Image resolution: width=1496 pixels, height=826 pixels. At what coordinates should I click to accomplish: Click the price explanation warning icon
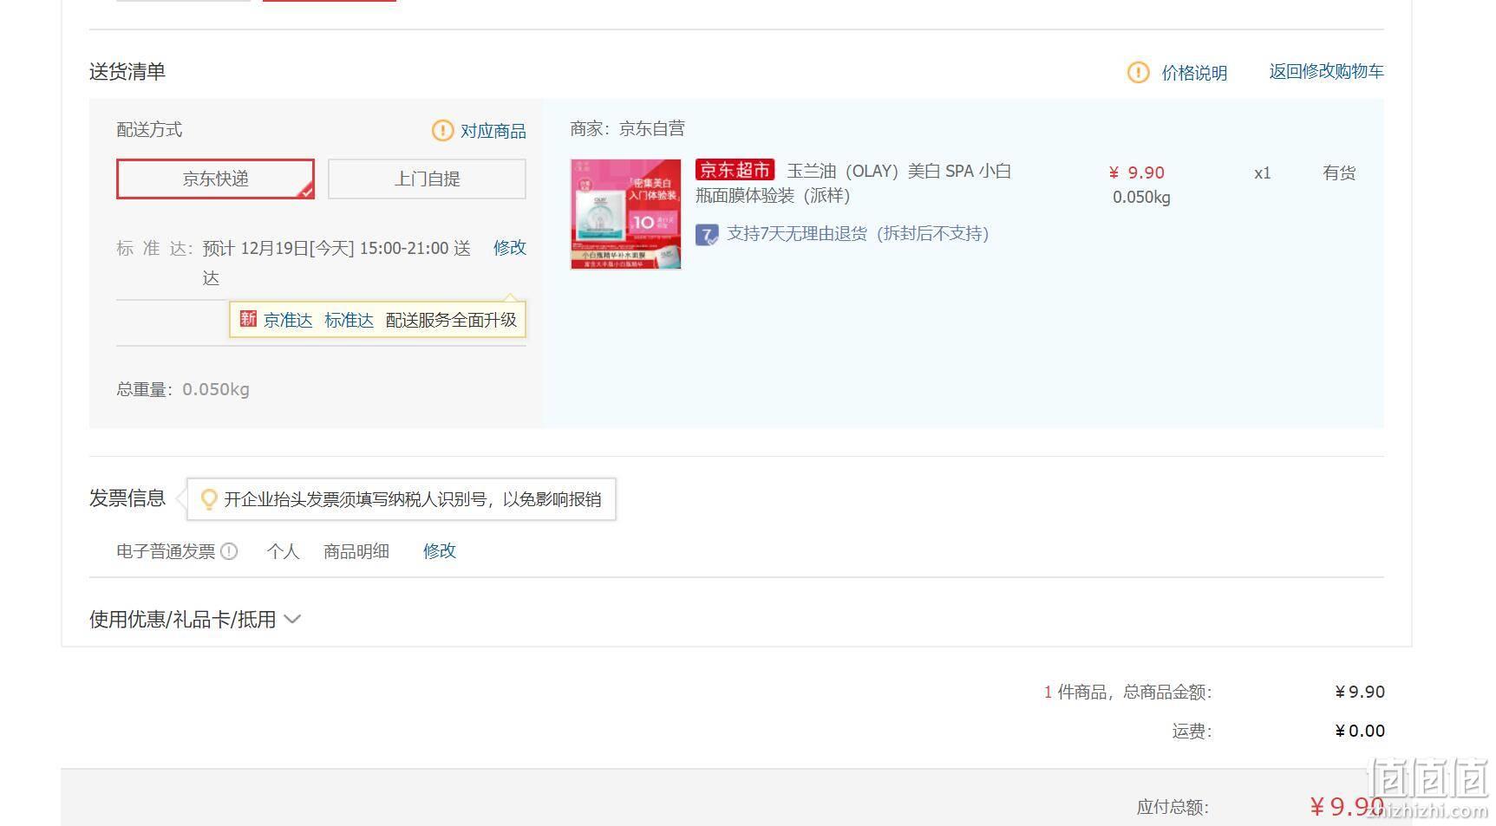[1138, 73]
